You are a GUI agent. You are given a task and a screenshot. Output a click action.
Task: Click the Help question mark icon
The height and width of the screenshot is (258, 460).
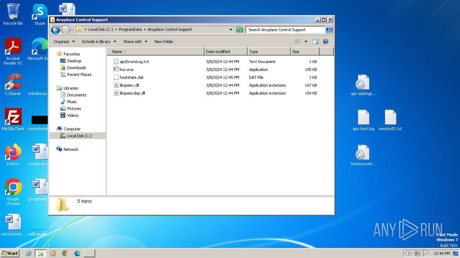point(326,42)
